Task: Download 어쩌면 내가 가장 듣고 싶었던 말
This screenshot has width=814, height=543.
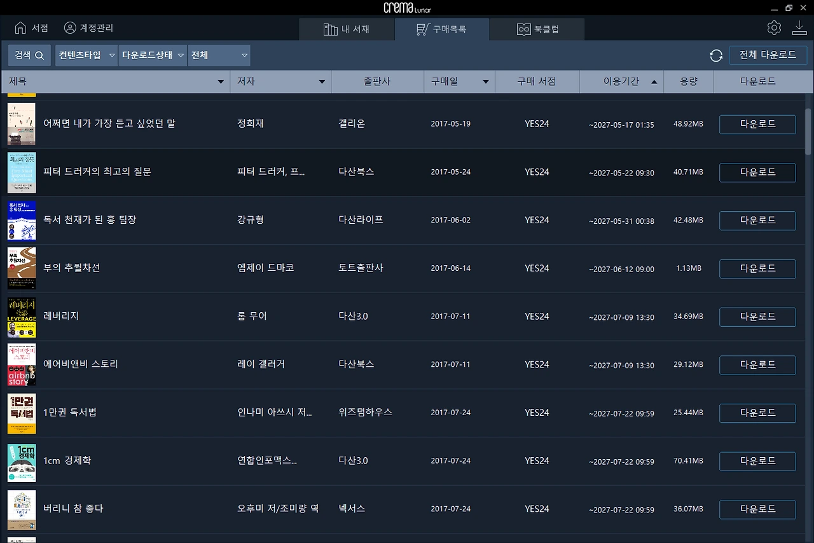Action: coord(757,124)
